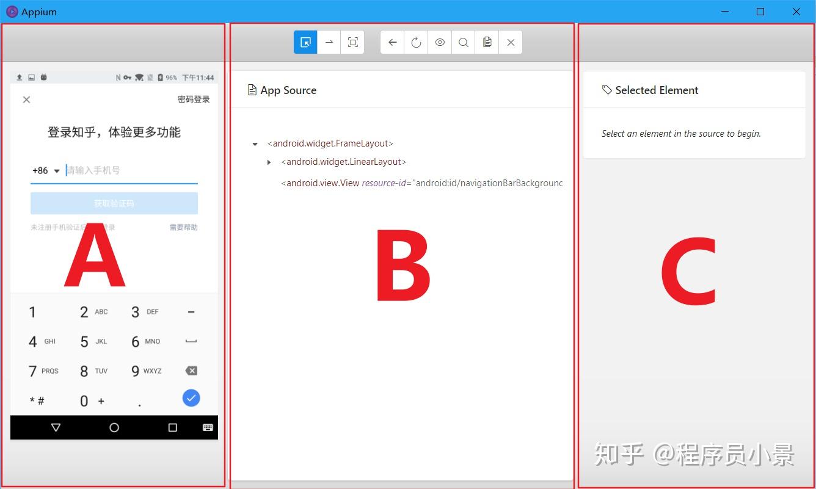
Task: Open the +86 country code dropdown
Action: click(x=46, y=171)
